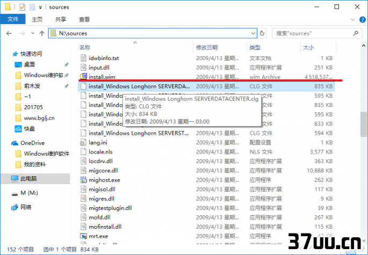Image resolution: width=368 pixels, height=255 pixels.
Task: Sort by the 名称 column header
Action: click(x=85, y=47)
